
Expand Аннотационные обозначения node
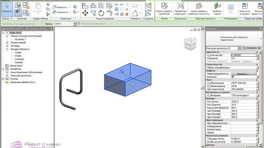click(x=7, y=72)
